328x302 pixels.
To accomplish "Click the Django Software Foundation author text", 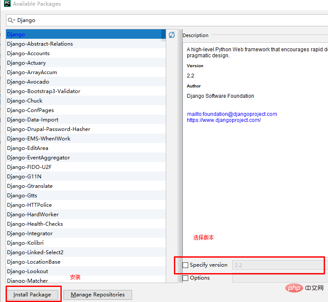I will pyautogui.click(x=220, y=96).
